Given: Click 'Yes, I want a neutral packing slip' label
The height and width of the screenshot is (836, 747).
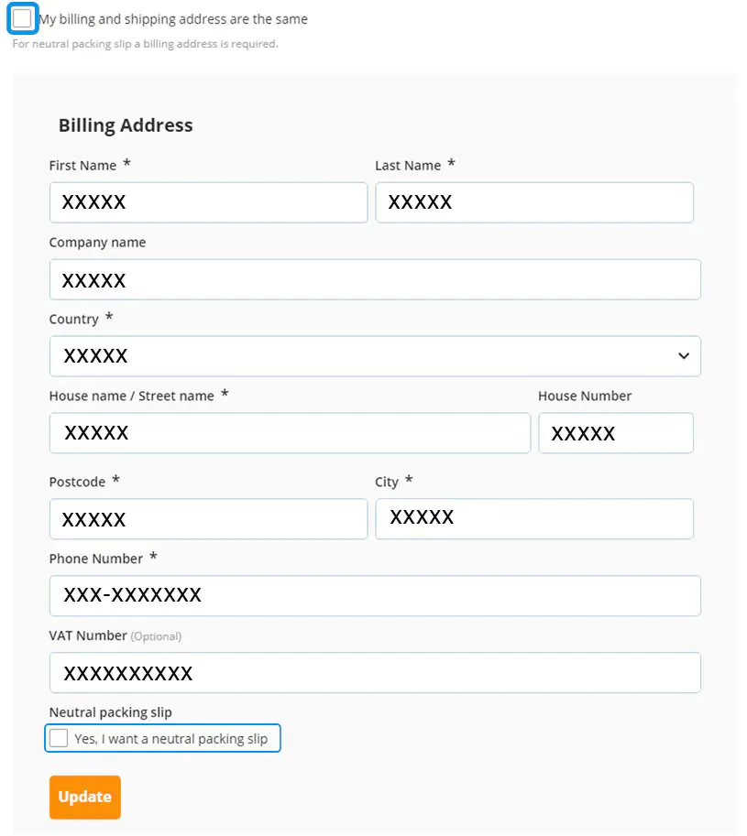Looking at the screenshot, I should pyautogui.click(x=170, y=739).
